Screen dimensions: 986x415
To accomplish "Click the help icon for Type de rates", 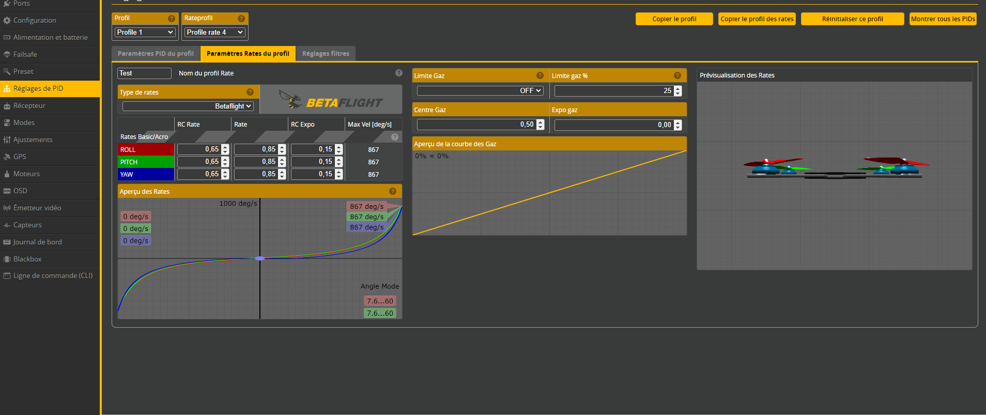I will (x=250, y=92).
